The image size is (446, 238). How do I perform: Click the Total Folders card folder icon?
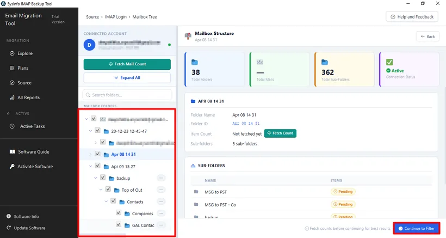click(195, 62)
